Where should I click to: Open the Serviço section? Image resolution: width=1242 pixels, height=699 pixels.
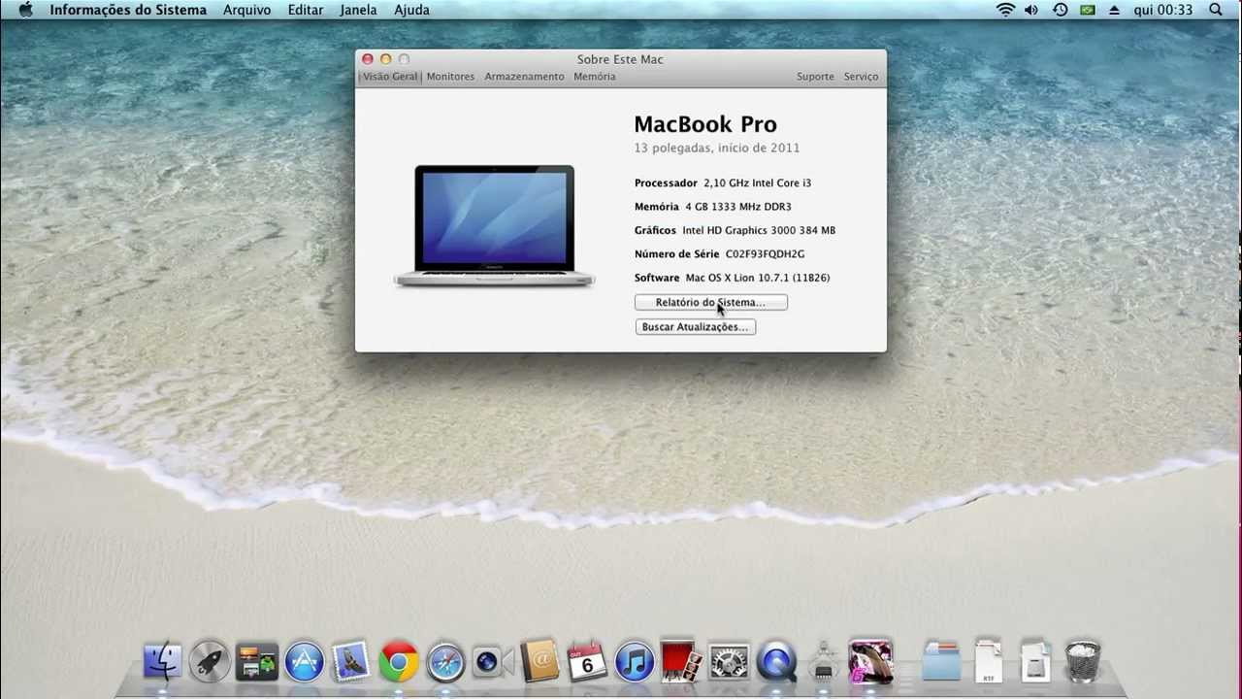tap(861, 77)
